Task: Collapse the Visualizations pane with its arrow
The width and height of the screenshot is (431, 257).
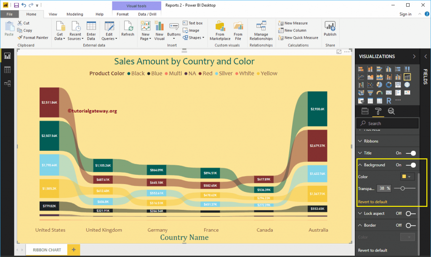Action: 414,56
